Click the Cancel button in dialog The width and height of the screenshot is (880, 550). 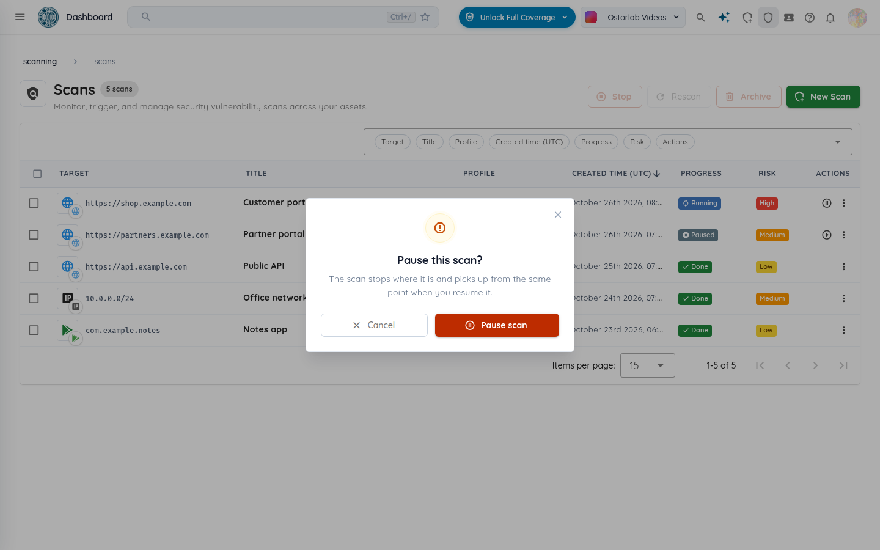tap(374, 325)
